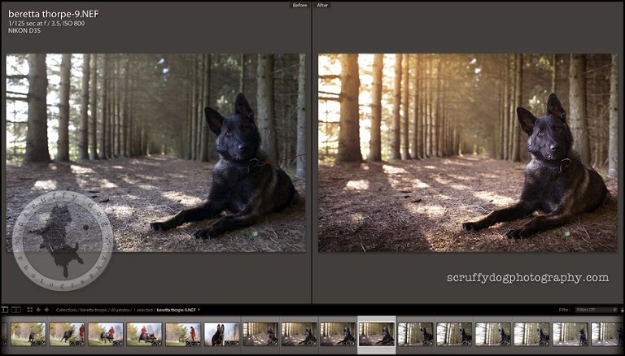Viewport: 625px width, 356px height.
Task: Select the highlighted forest dog thumbnail in filmstrip
Action: (x=377, y=332)
